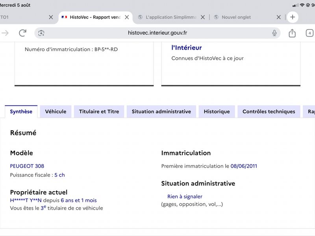The image size is (315, 236).
Task: Open the Situation administrative tab
Action: point(161,112)
